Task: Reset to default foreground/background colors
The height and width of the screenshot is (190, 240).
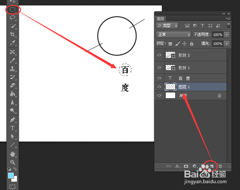Action: [x=9, y=169]
